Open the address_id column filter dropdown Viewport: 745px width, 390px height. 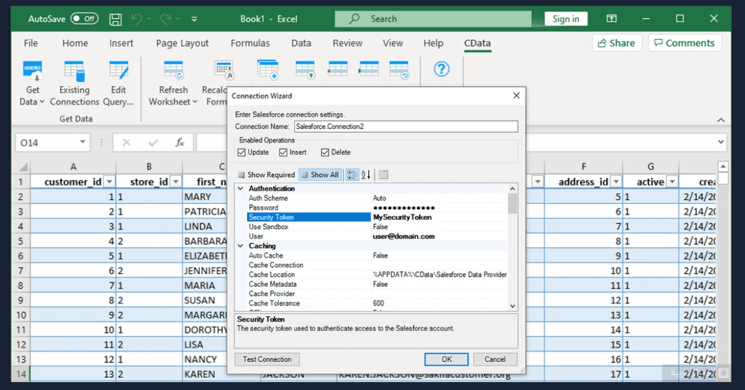(x=616, y=182)
